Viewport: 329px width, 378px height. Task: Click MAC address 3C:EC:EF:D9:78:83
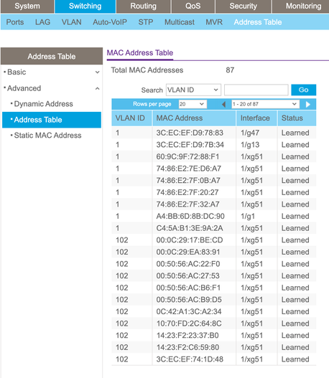[x=190, y=133]
